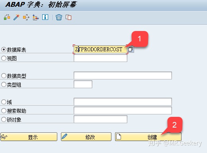Open the blue information icon
The height and width of the screenshot is (153, 207).
45,17
